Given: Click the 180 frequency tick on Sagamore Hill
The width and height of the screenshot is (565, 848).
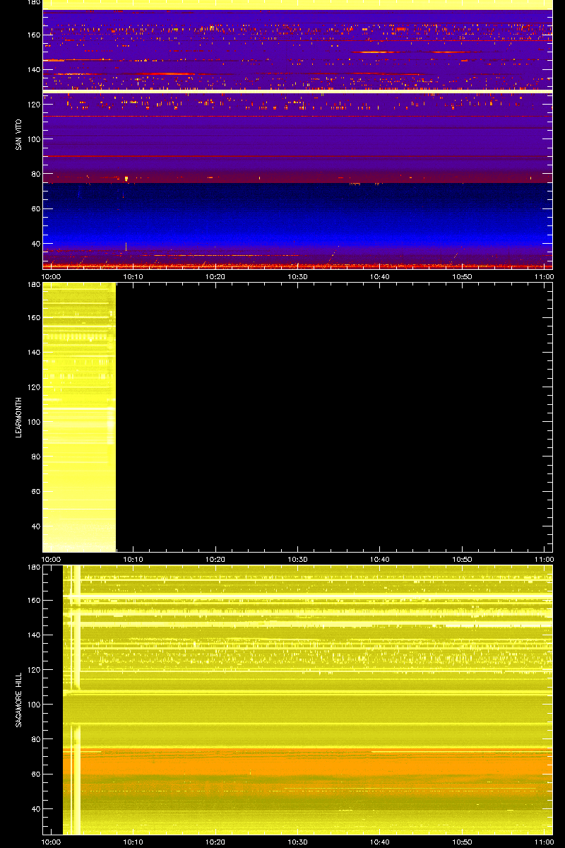Looking at the screenshot, I should (32, 568).
